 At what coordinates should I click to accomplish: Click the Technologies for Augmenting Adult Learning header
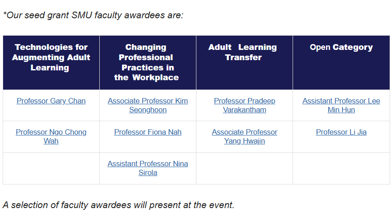[51, 57]
